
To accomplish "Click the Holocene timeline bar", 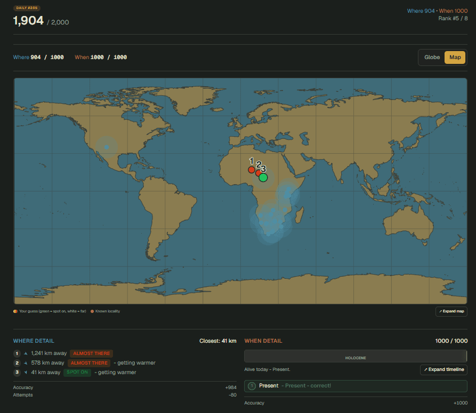I will (356, 356).
